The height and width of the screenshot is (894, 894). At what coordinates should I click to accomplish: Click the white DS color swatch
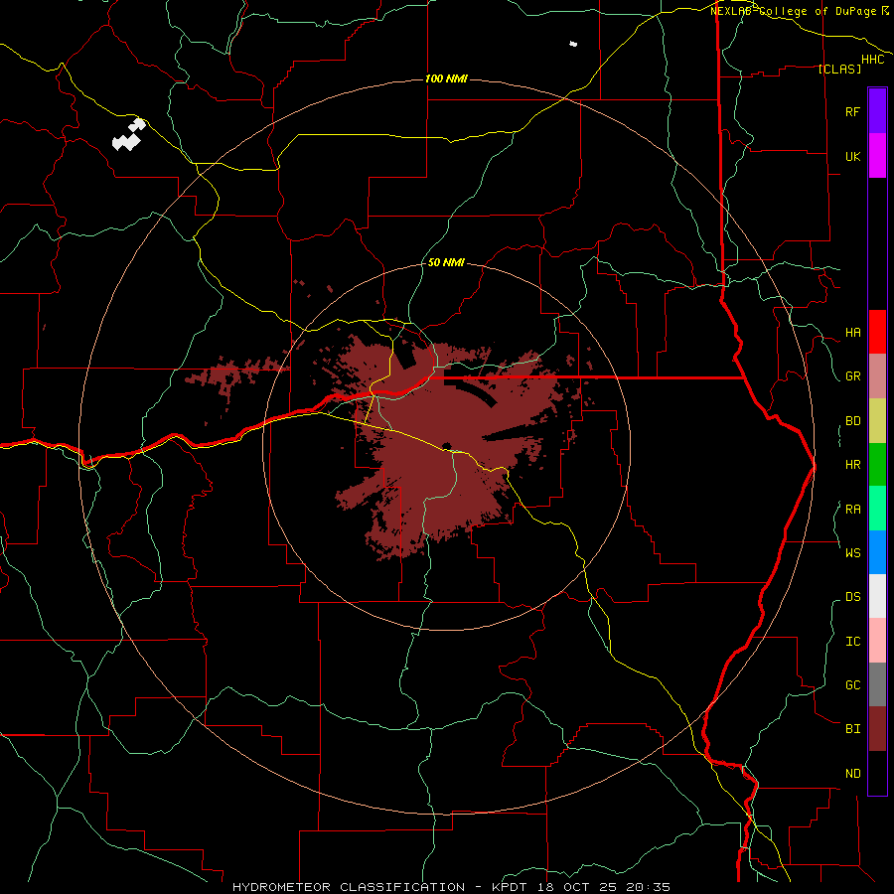pos(877,596)
